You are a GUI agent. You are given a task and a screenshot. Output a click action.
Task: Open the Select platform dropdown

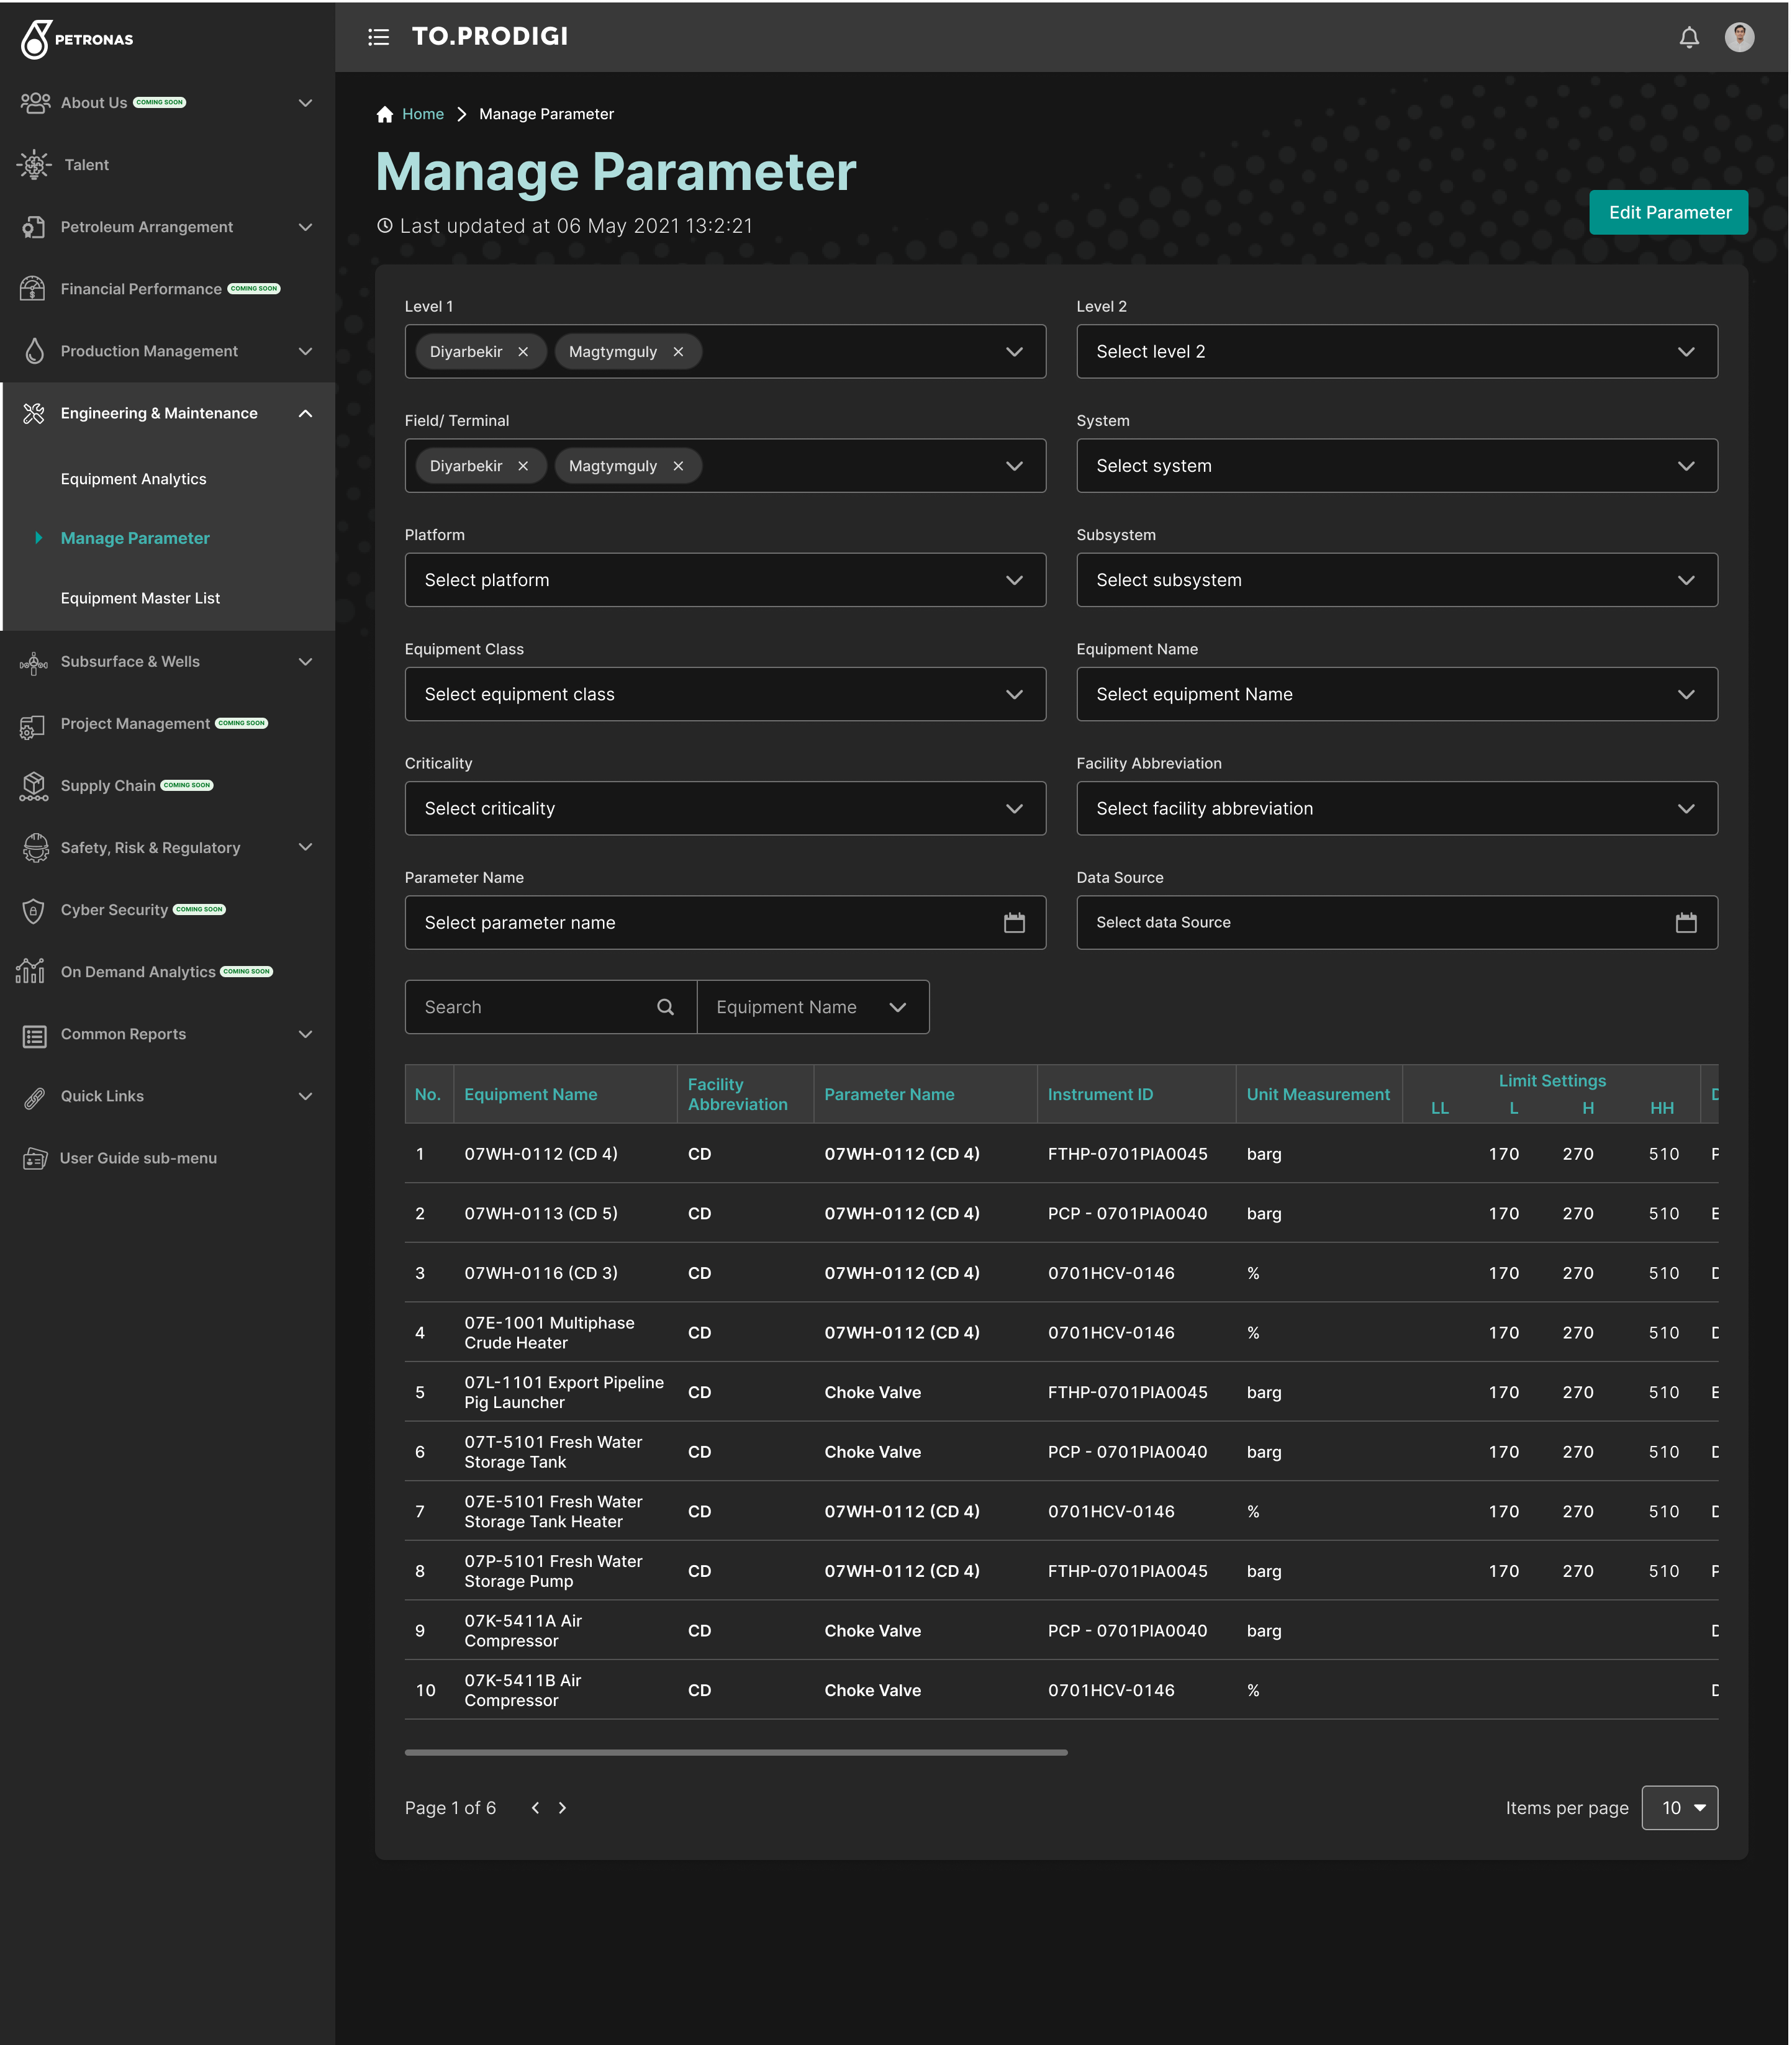[x=724, y=580]
